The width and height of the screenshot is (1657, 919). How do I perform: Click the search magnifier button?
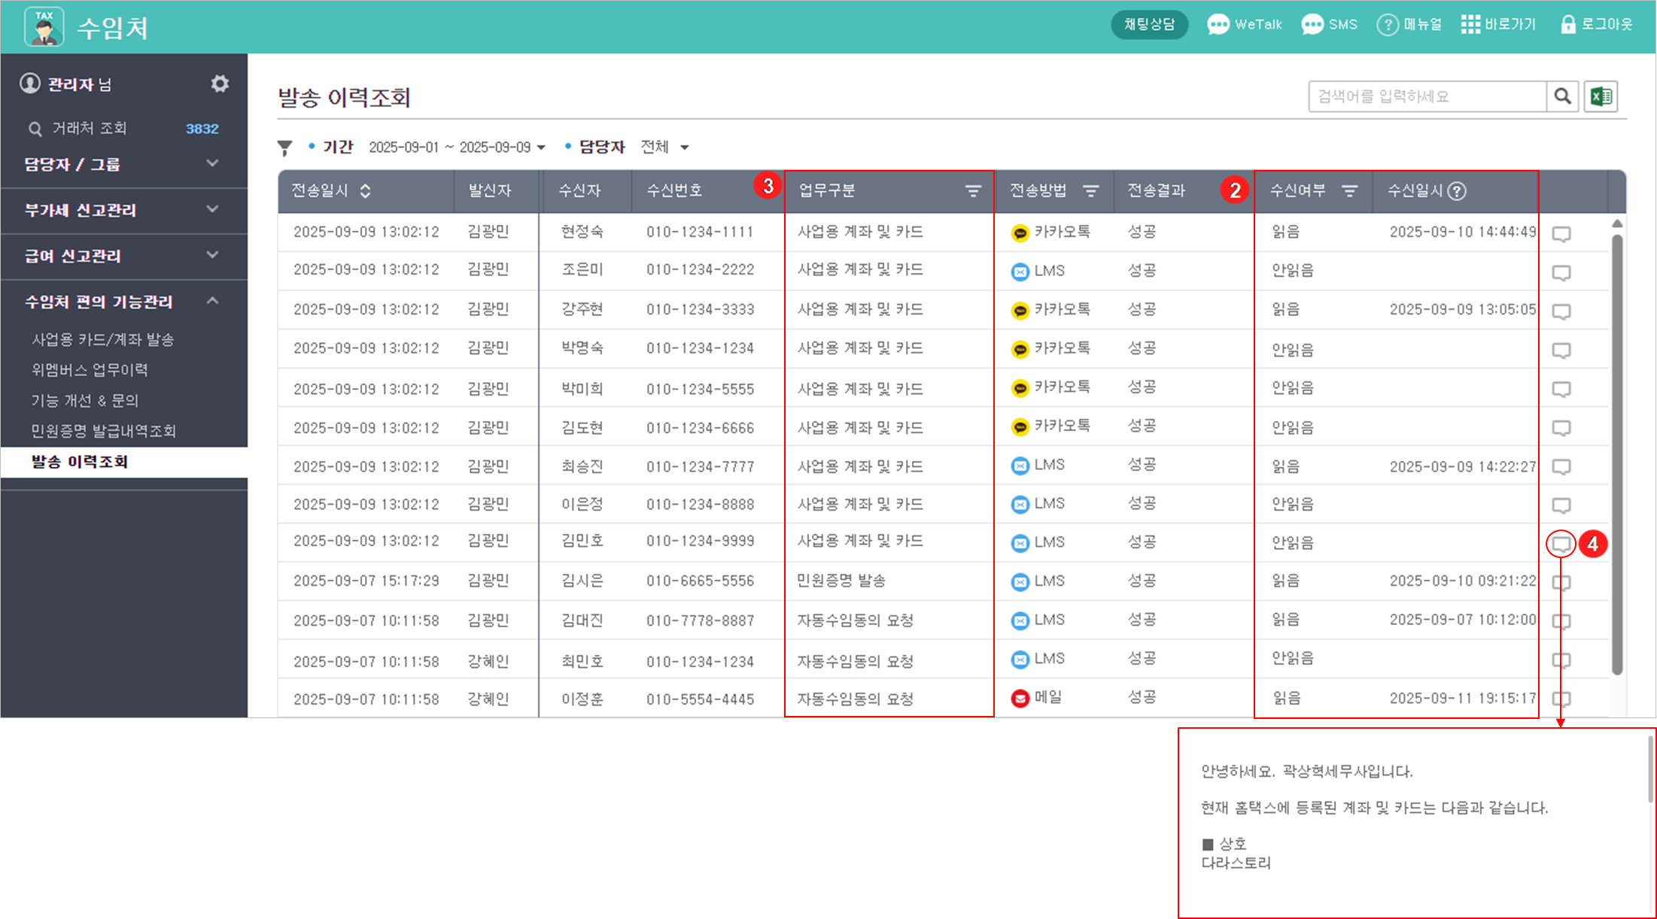1563,96
